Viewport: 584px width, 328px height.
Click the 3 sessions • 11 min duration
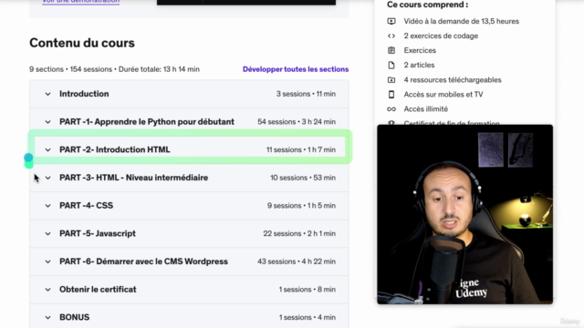(306, 94)
